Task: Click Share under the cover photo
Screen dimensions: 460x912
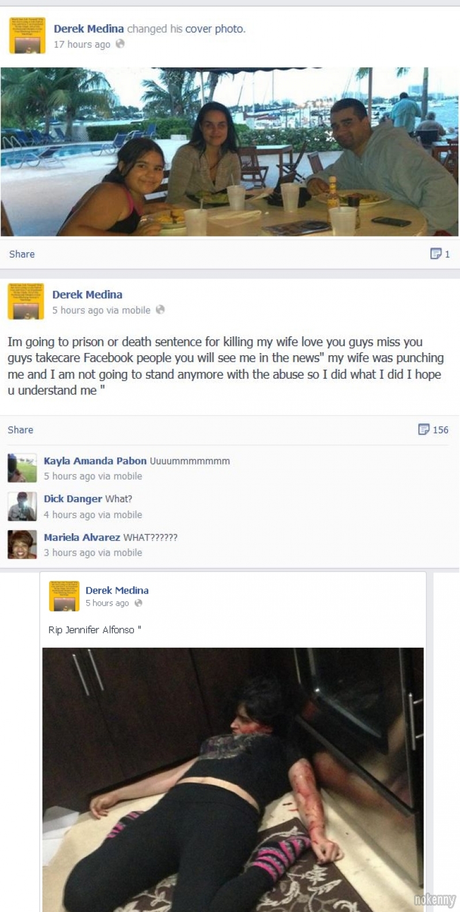Action: coord(22,254)
